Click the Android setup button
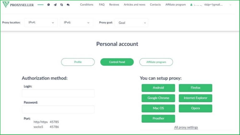The height and width of the screenshot is (135, 240). 158,88
